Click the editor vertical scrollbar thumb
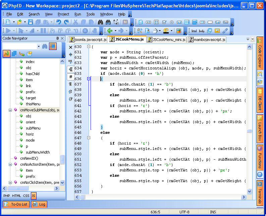 pos(249,131)
